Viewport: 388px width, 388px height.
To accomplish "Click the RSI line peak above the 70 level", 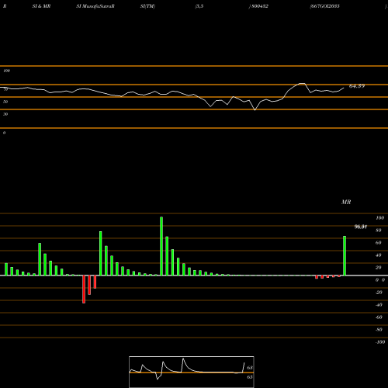I will [x=302, y=84].
